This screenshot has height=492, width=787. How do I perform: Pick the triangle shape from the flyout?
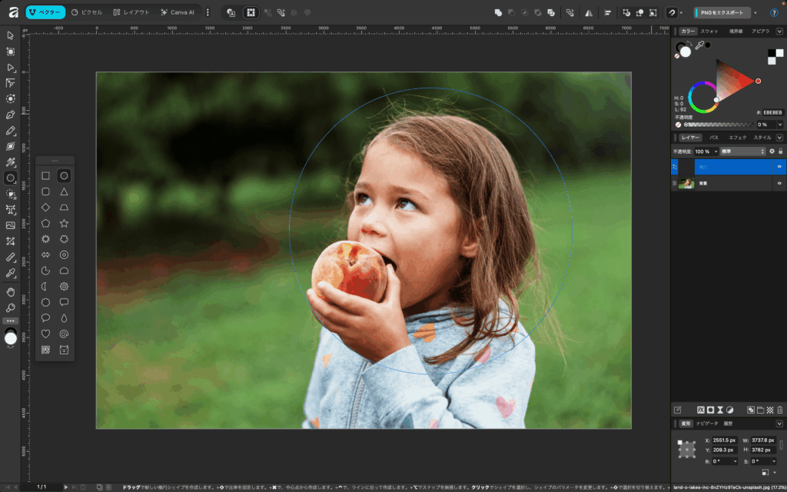tap(65, 191)
